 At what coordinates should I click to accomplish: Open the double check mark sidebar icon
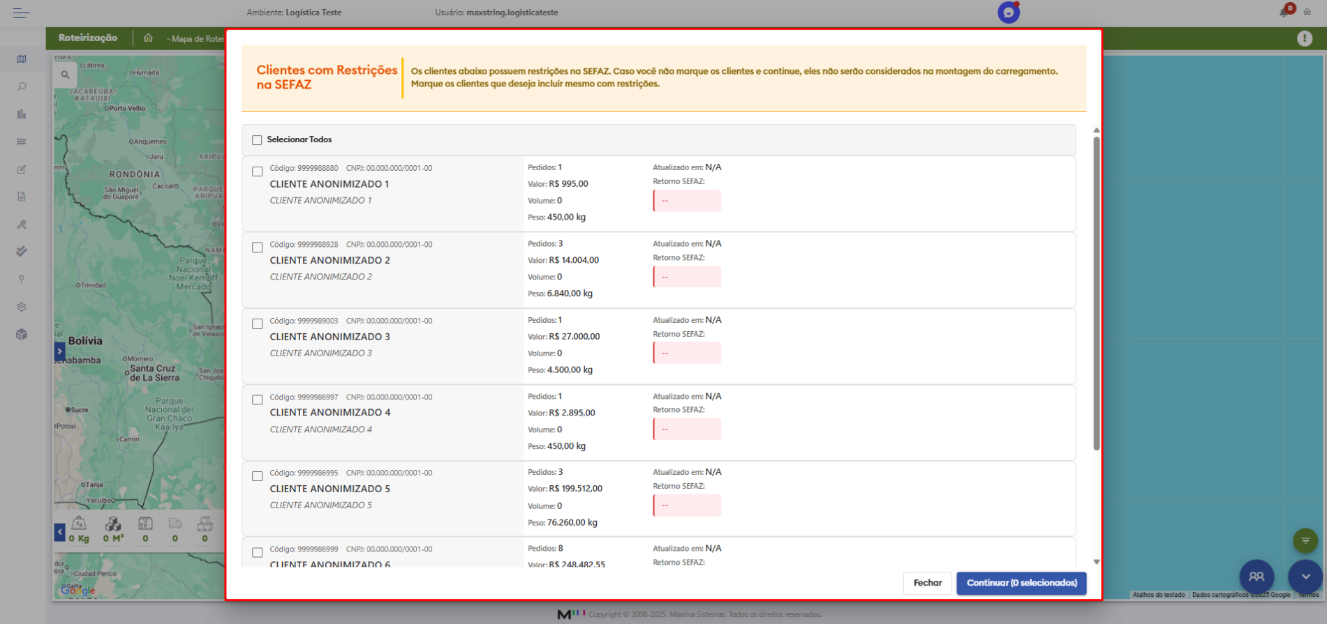coord(22,252)
